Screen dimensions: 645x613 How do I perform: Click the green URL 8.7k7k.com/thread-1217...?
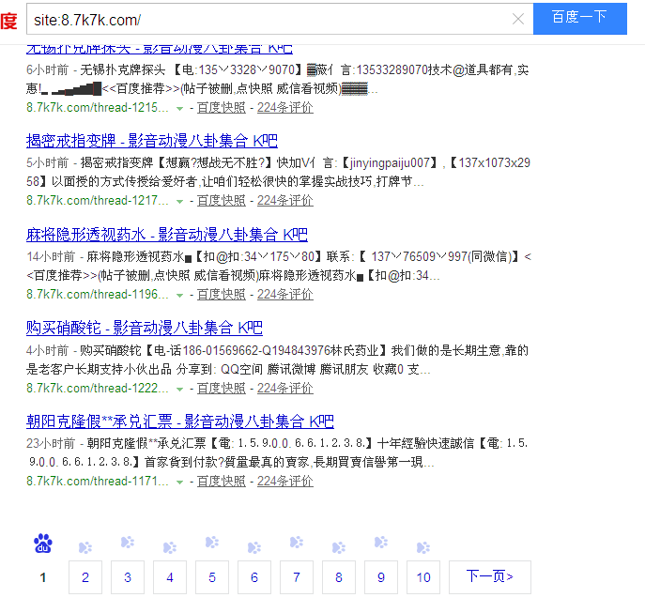click(x=98, y=201)
